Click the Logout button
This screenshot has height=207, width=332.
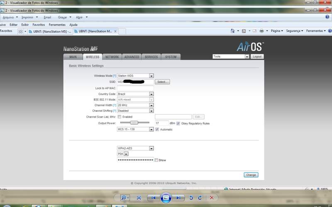[257, 57]
